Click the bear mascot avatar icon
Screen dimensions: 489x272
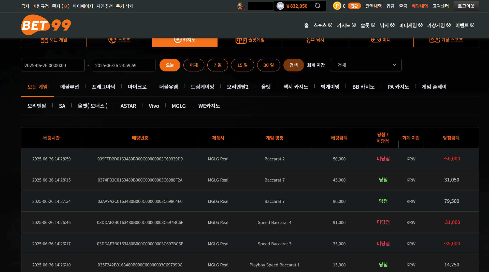click(x=240, y=6)
